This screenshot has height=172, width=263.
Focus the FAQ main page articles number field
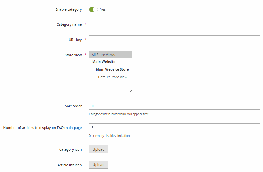[175, 127]
